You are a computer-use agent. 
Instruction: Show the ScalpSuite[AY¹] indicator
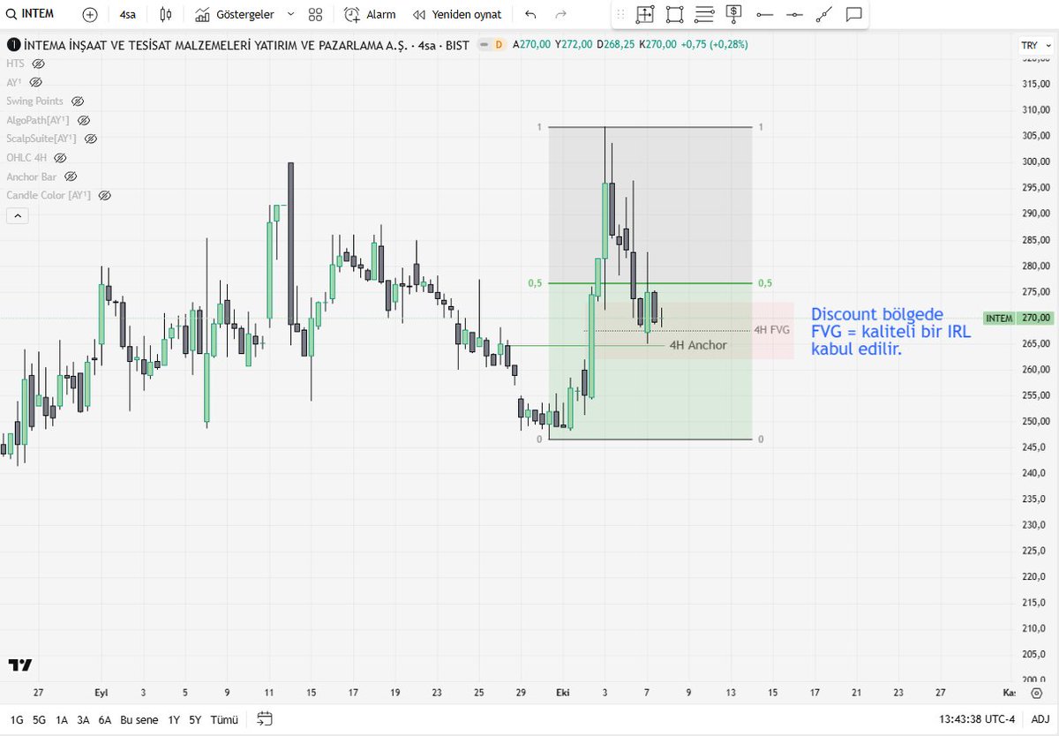pyautogui.click(x=90, y=139)
